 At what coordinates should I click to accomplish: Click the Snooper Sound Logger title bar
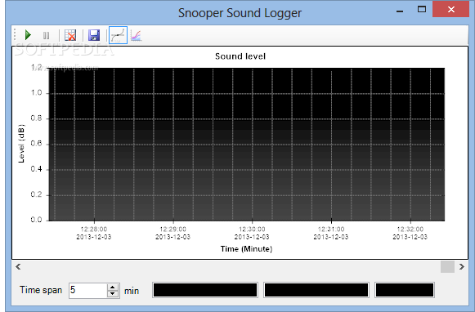pyautogui.click(x=240, y=13)
